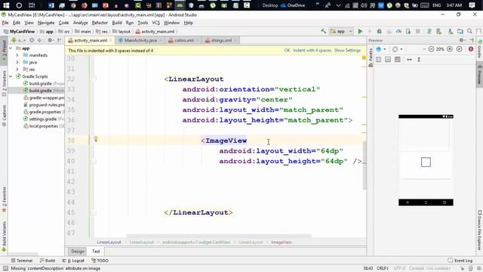Image resolution: width=483 pixels, height=272 pixels.
Task: Click the lightbulb quick-fix on line 38
Action: pos(96,139)
